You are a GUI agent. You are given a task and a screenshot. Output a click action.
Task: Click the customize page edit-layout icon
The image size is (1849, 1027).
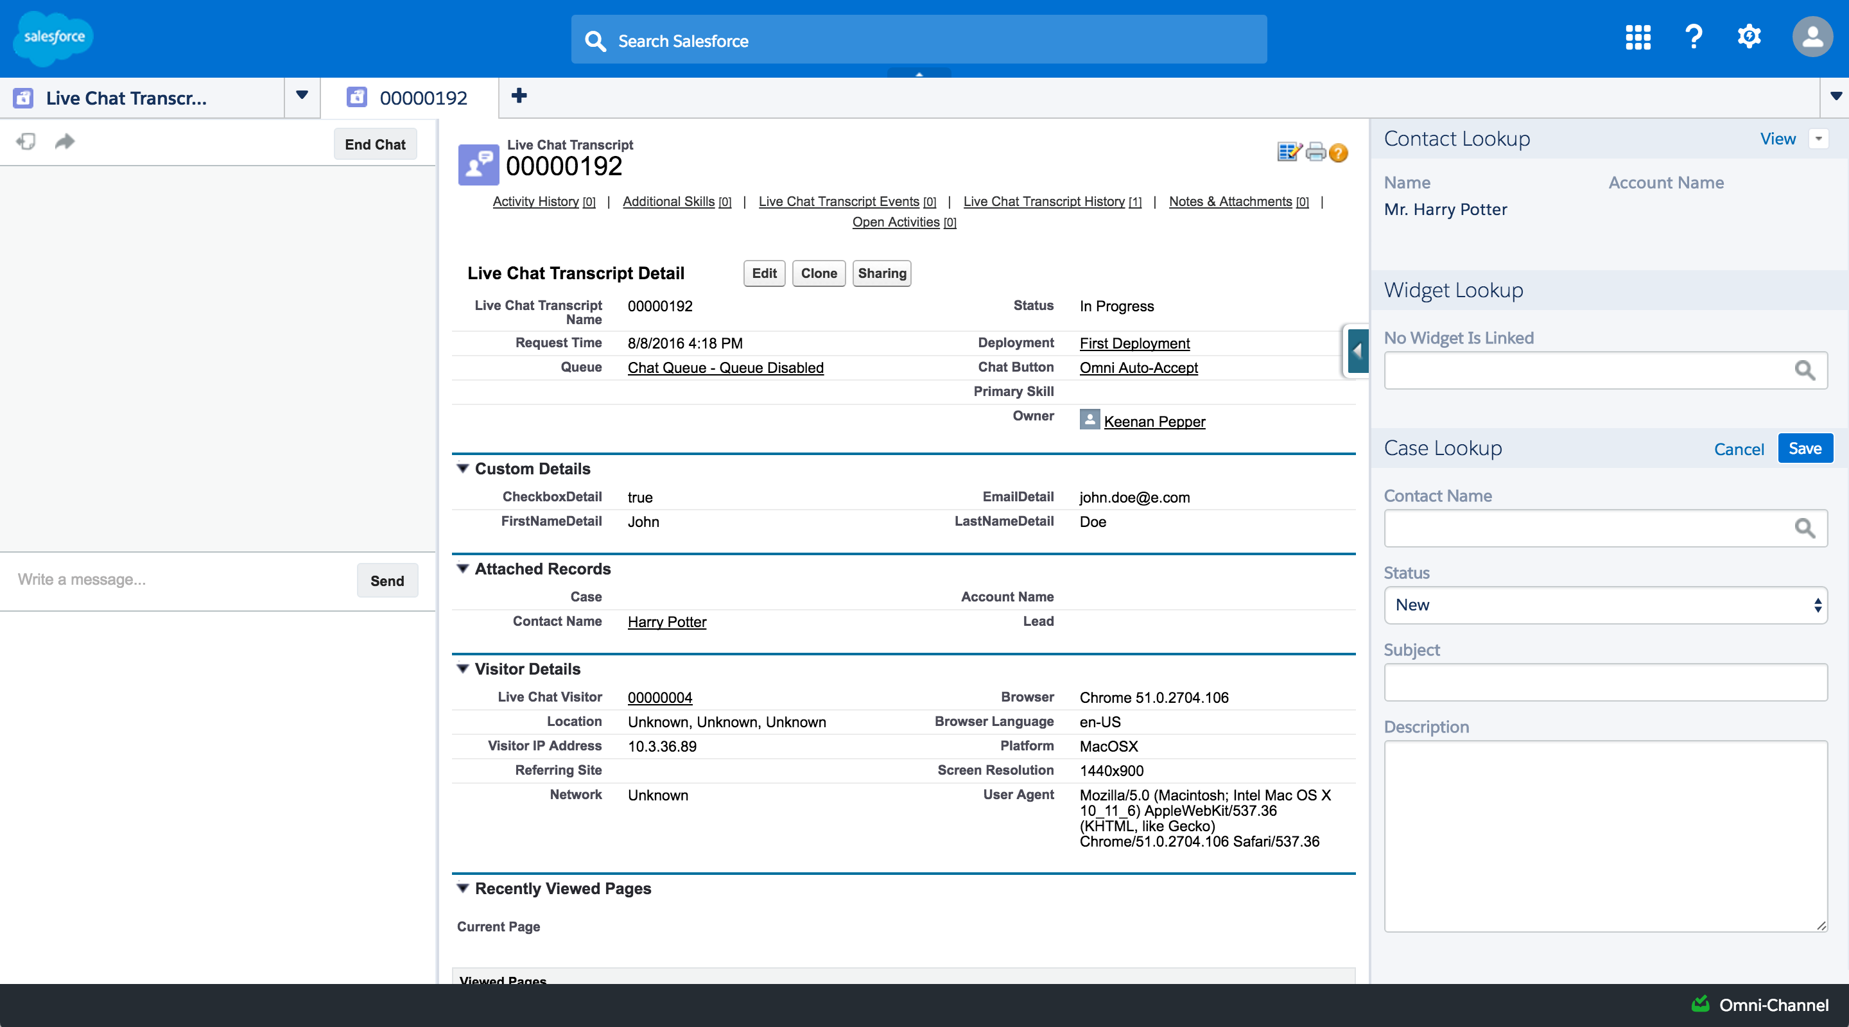(x=1289, y=152)
